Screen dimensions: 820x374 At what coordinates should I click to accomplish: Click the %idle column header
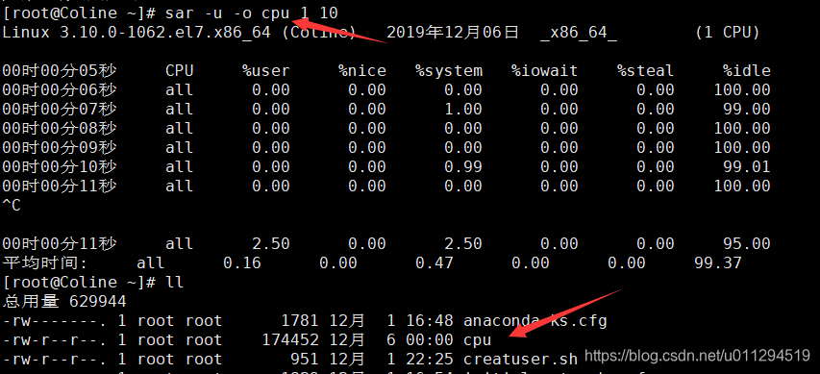tap(747, 70)
